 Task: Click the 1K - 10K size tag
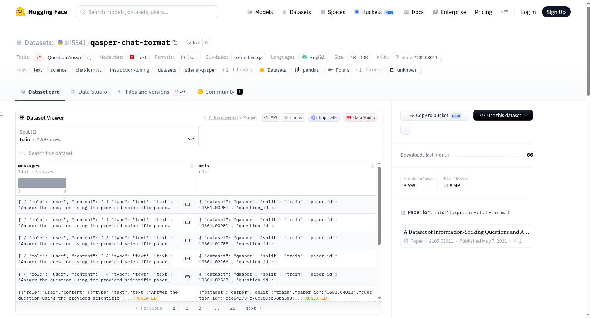point(359,57)
